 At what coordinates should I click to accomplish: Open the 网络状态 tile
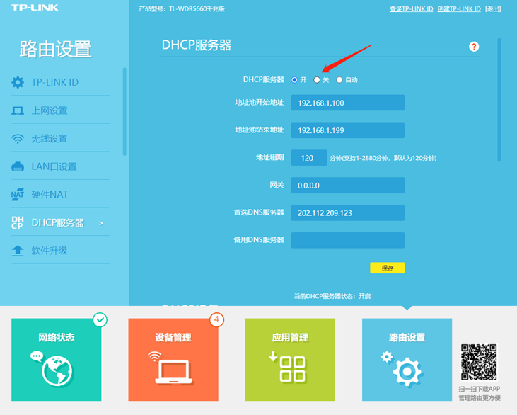coord(57,359)
